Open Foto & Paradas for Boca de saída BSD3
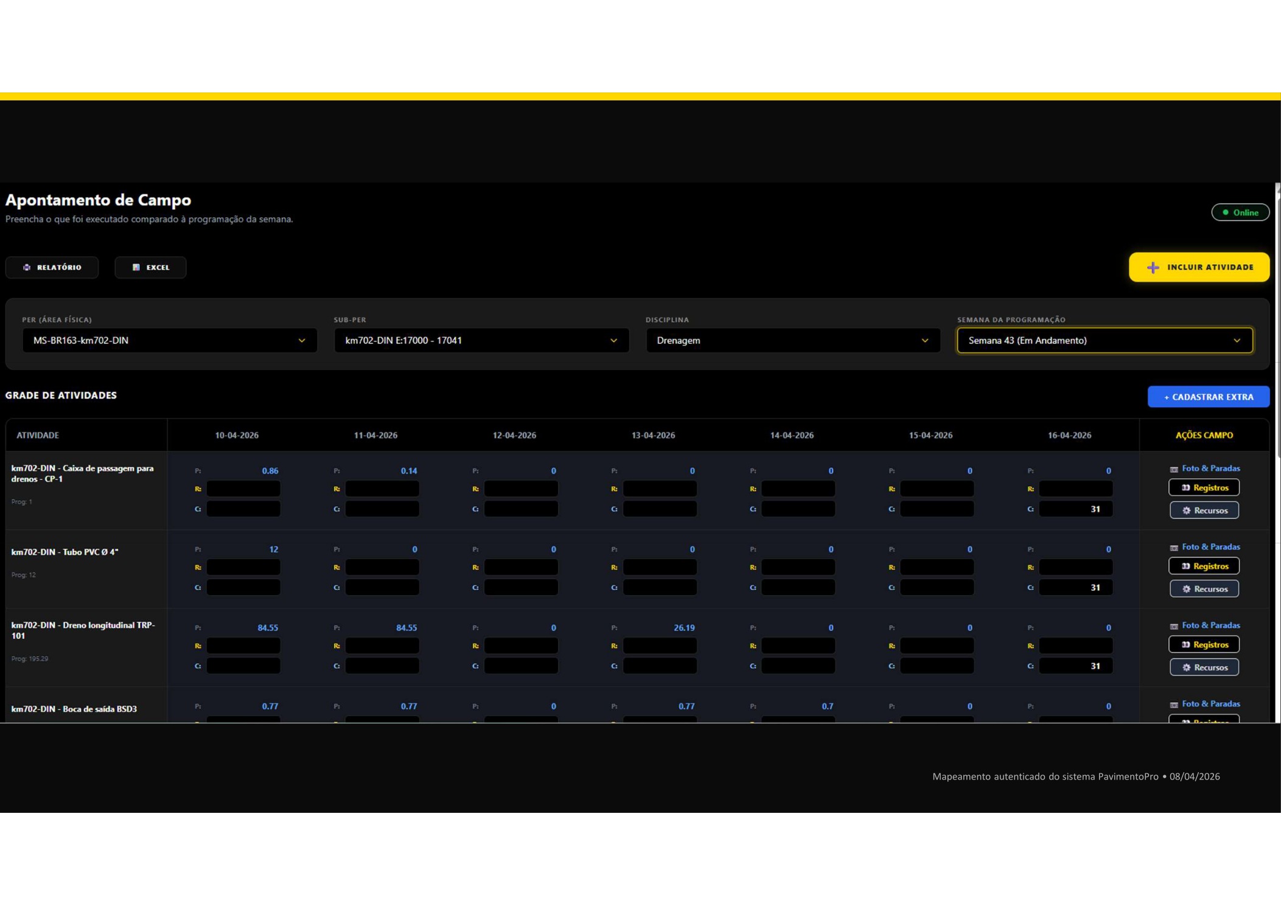This screenshot has height=906, width=1281. [x=1204, y=704]
